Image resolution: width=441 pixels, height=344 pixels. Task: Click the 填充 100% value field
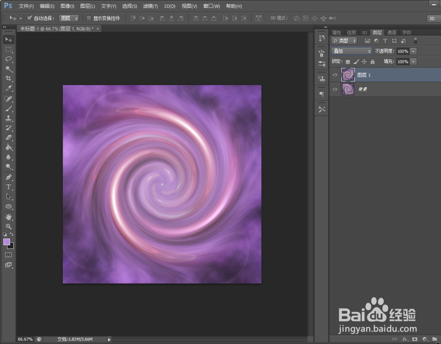[403, 62]
